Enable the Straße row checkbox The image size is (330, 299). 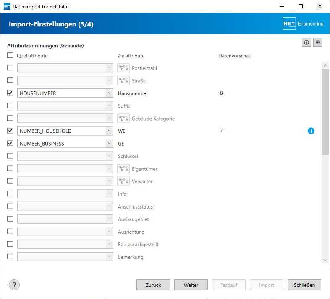[x=10, y=80]
